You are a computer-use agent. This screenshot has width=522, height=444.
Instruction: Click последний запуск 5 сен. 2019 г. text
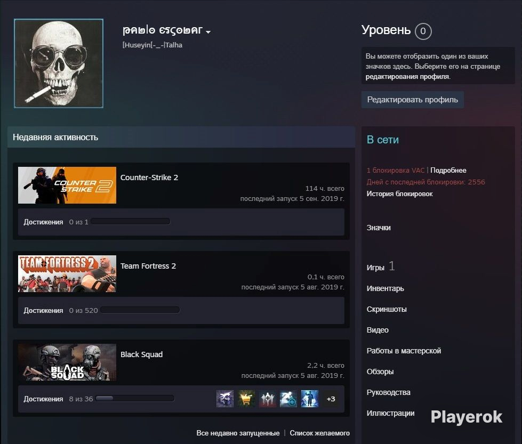[292, 199]
